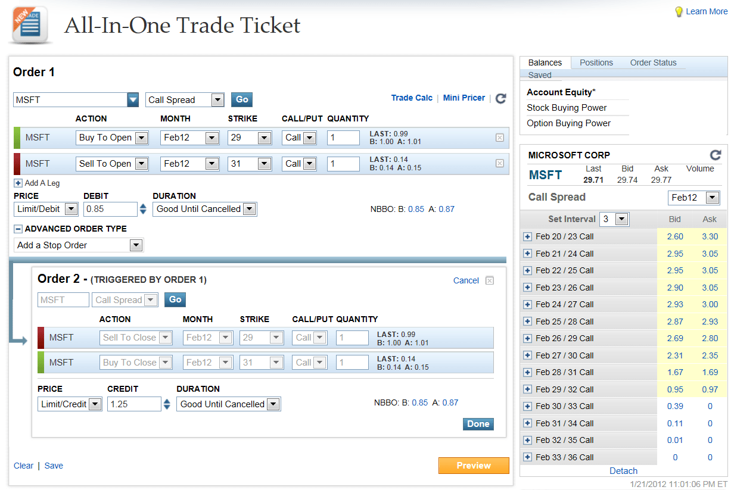Open the Feb12 month dropdown in quote panel

pos(713,198)
